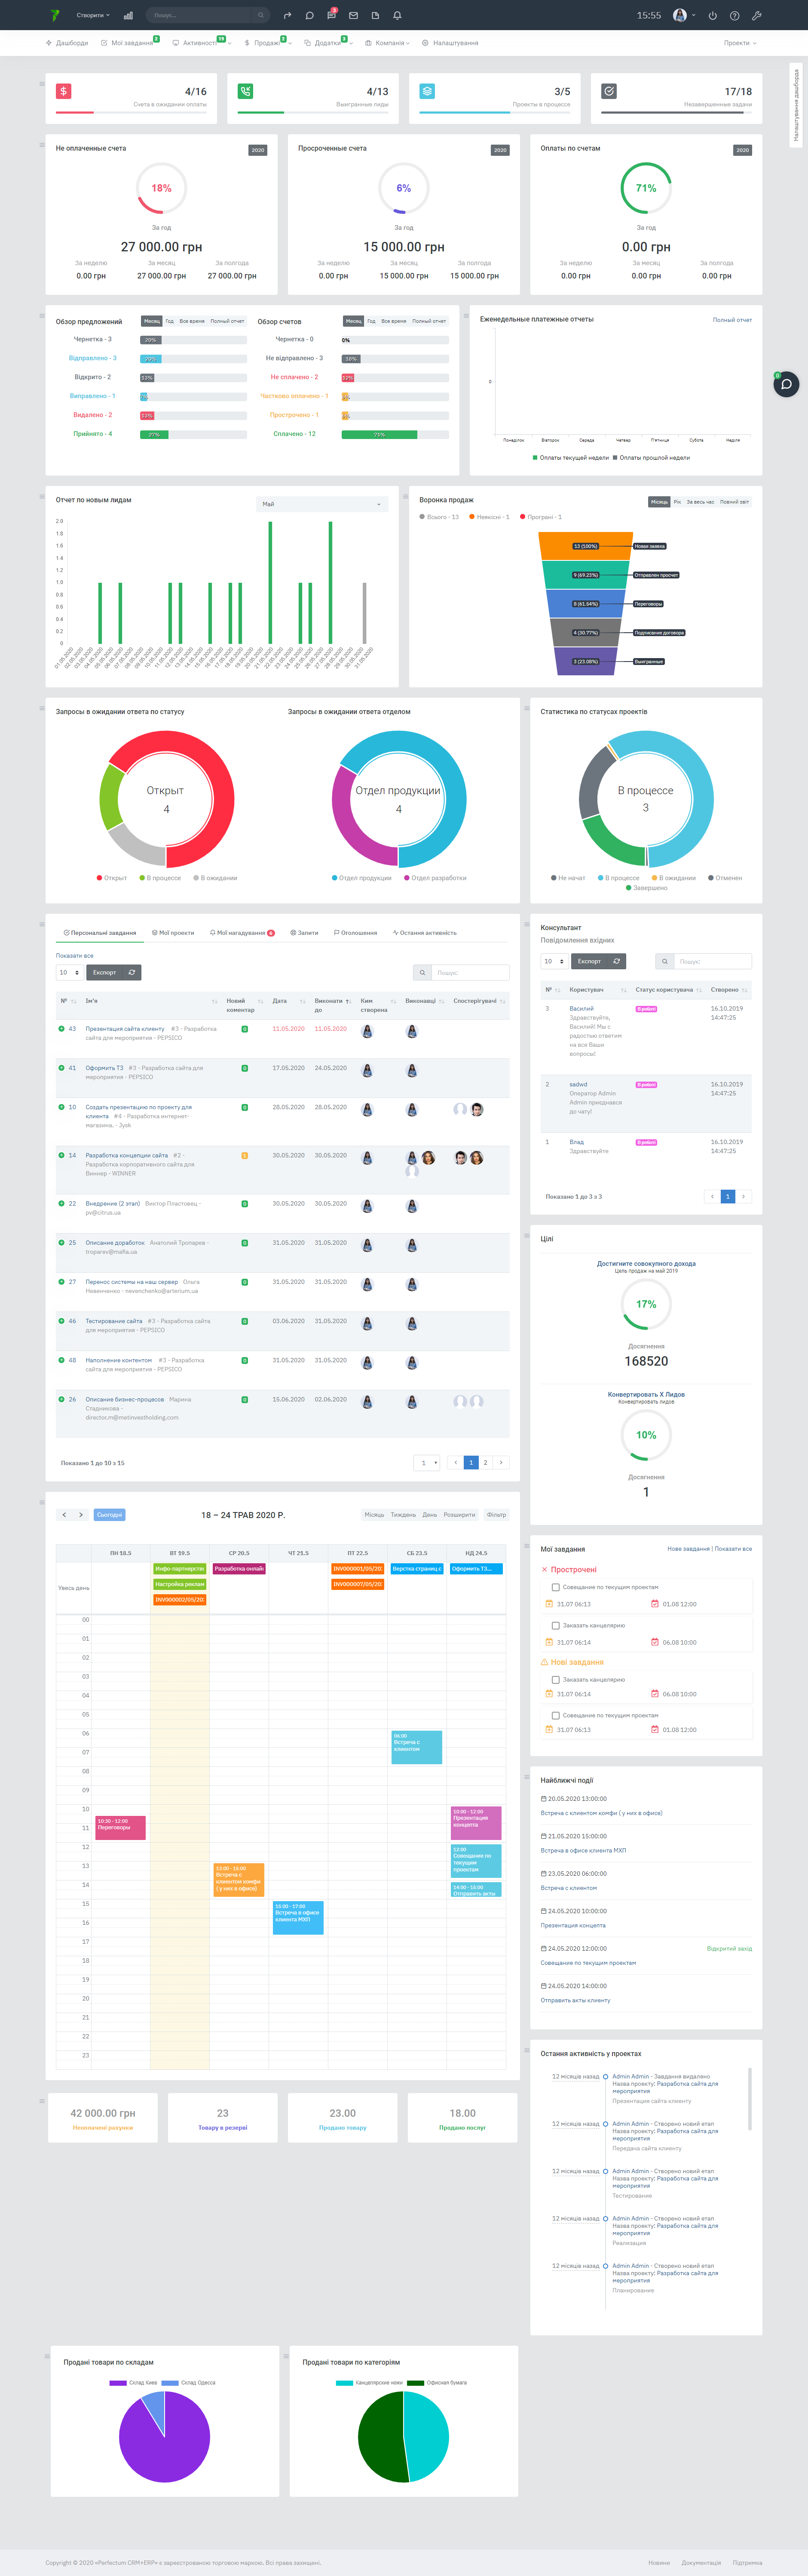Switch Обзор счетов to Все время
808x2576 pixels.
coord(394,321)
